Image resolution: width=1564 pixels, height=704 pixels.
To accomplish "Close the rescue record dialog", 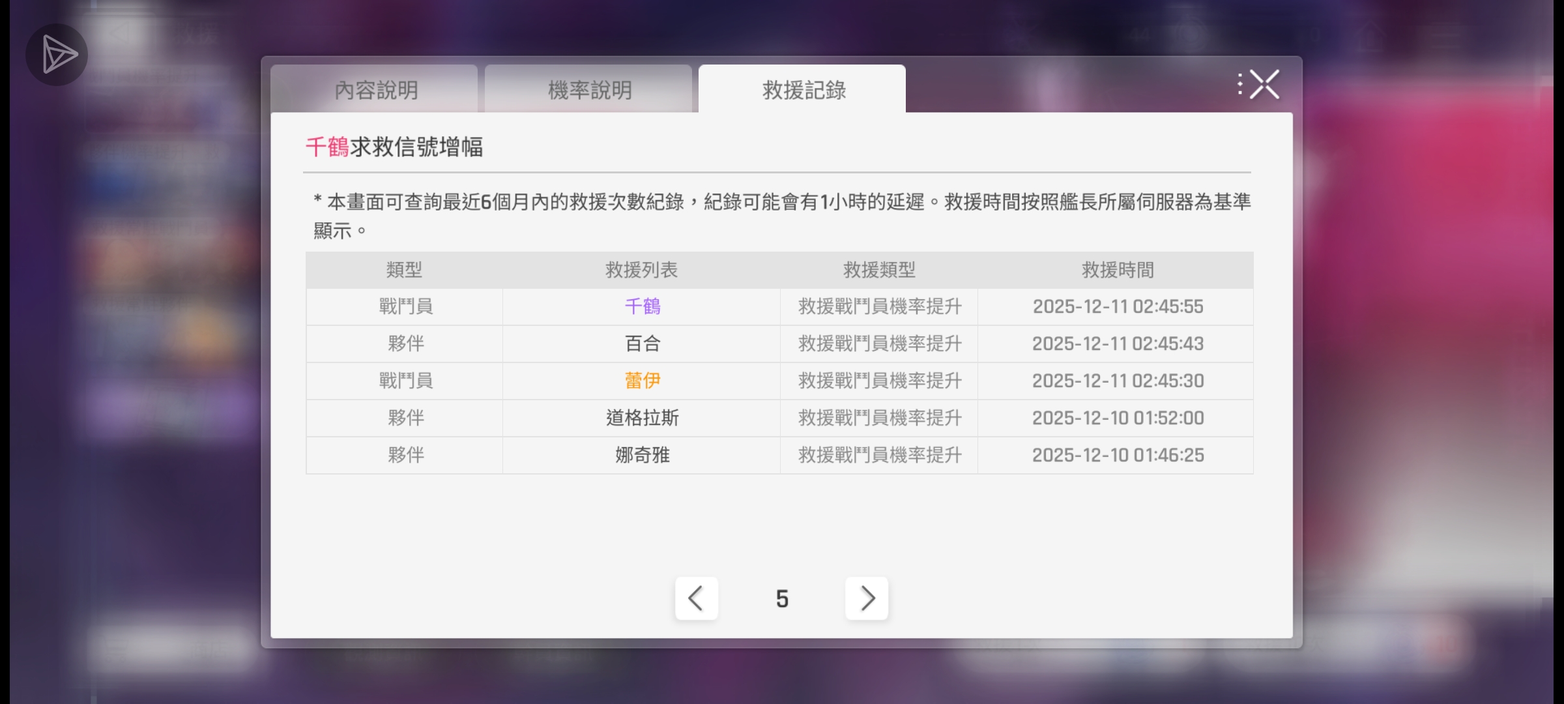I will 1265,85.
